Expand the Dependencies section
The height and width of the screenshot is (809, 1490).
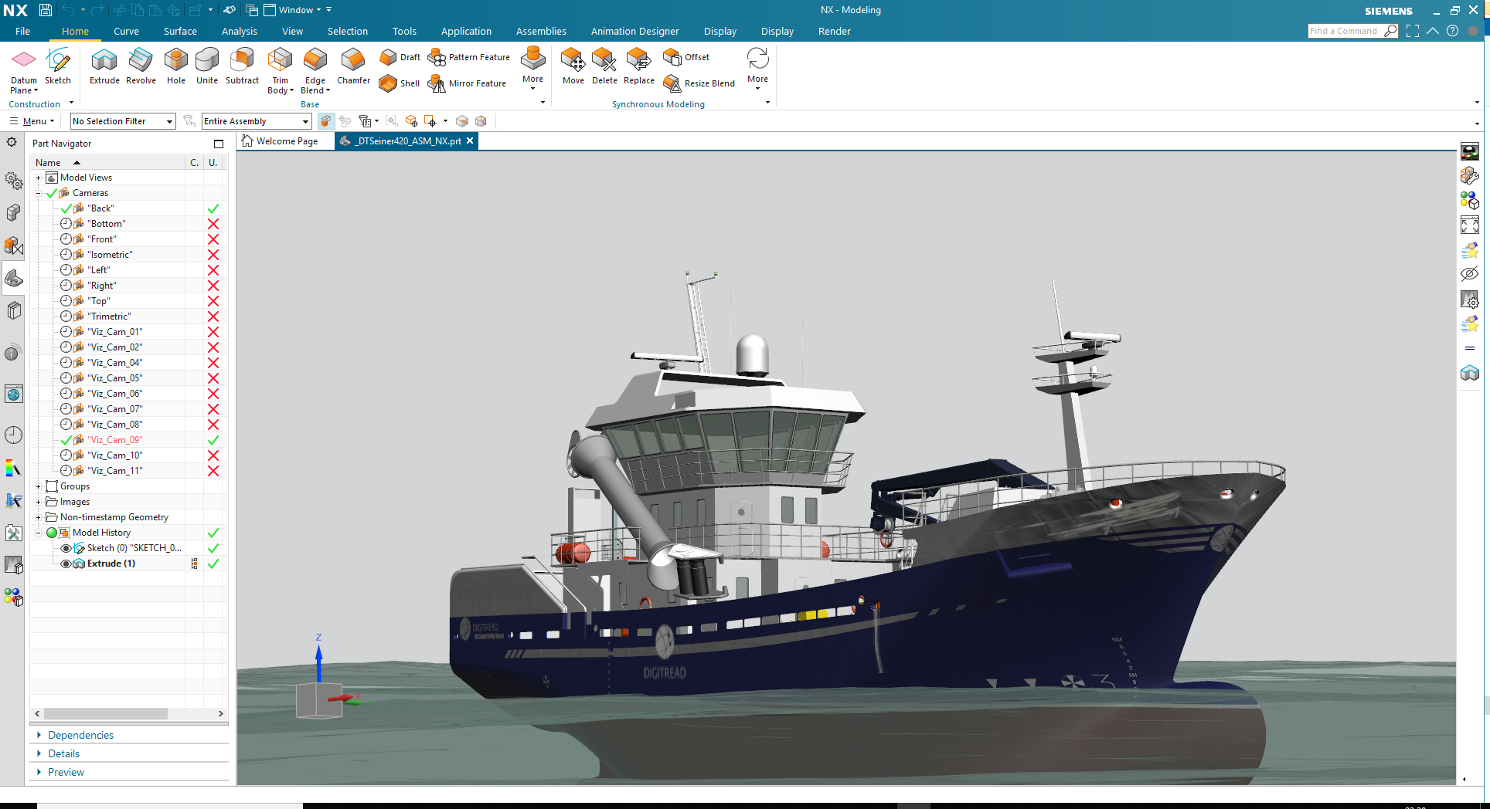click(x=80, y=735)
